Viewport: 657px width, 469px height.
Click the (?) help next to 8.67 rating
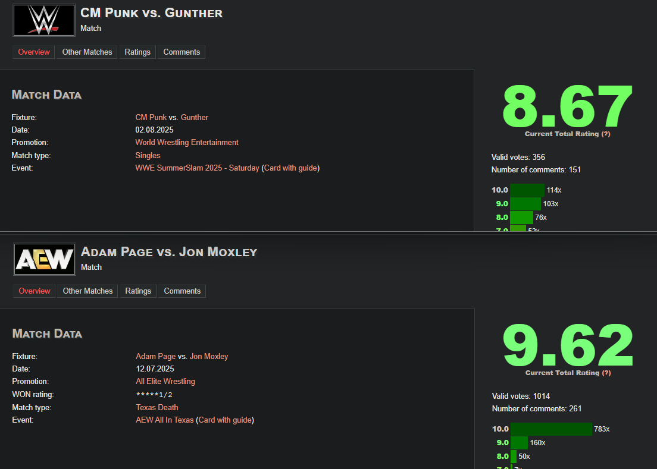[x=606, y=134]
